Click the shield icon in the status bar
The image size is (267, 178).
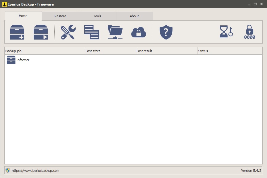[x=7, y=170]
